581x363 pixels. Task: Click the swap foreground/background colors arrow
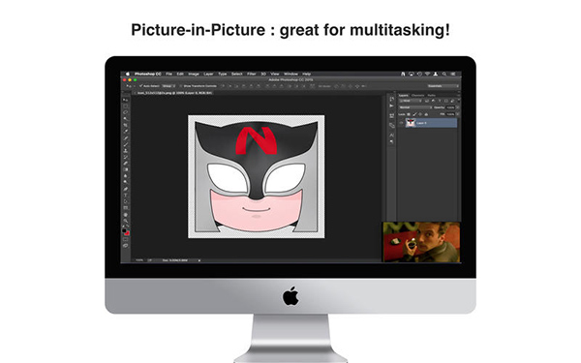[x=128, y=227]
